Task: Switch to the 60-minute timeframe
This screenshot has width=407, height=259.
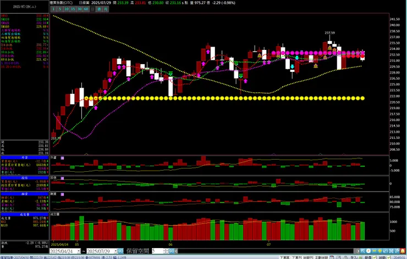Action: (86, 9)
